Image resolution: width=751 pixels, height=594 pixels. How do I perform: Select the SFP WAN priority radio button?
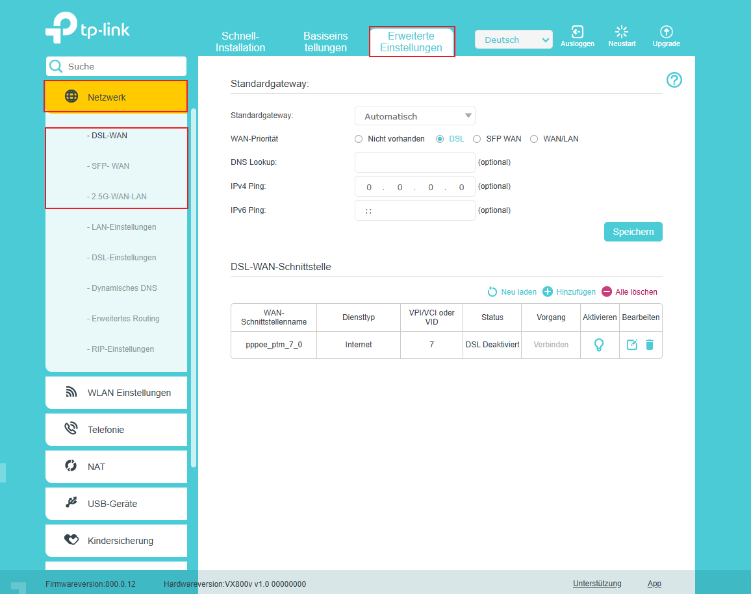[x=477, y=139]
